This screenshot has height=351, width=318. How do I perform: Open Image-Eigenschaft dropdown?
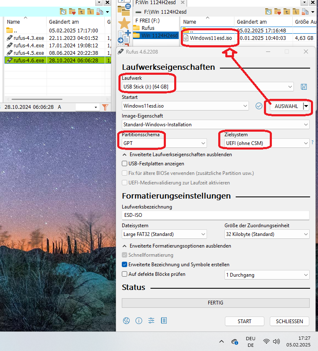(x=216, y=125)
